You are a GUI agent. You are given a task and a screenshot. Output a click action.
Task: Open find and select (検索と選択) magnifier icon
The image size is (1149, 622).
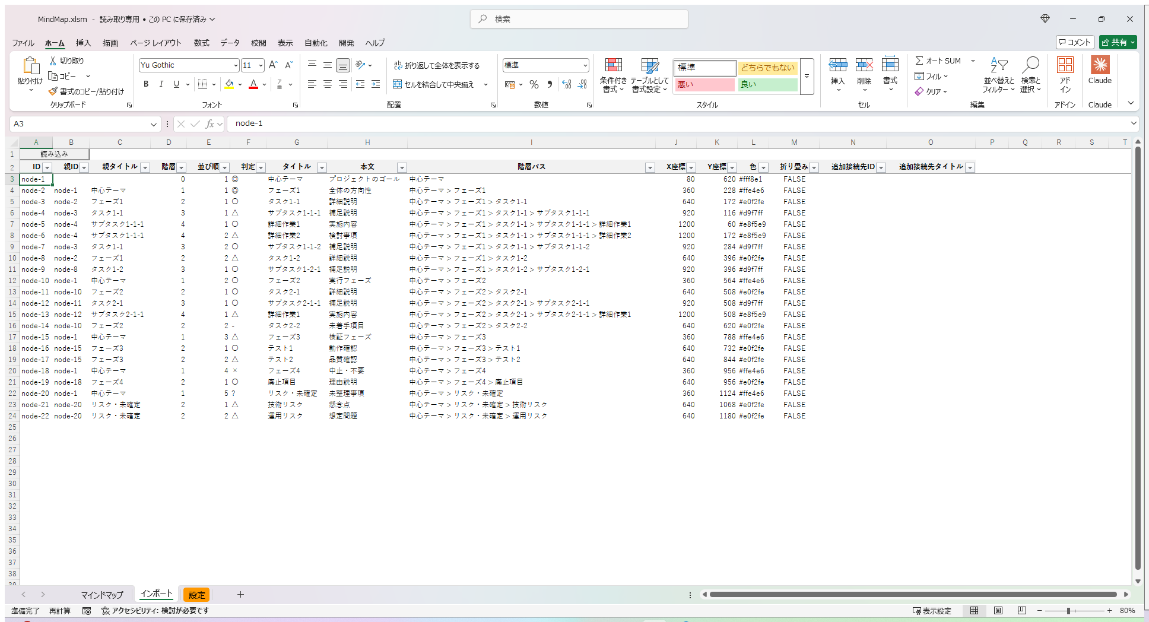tap(1031, 65)
